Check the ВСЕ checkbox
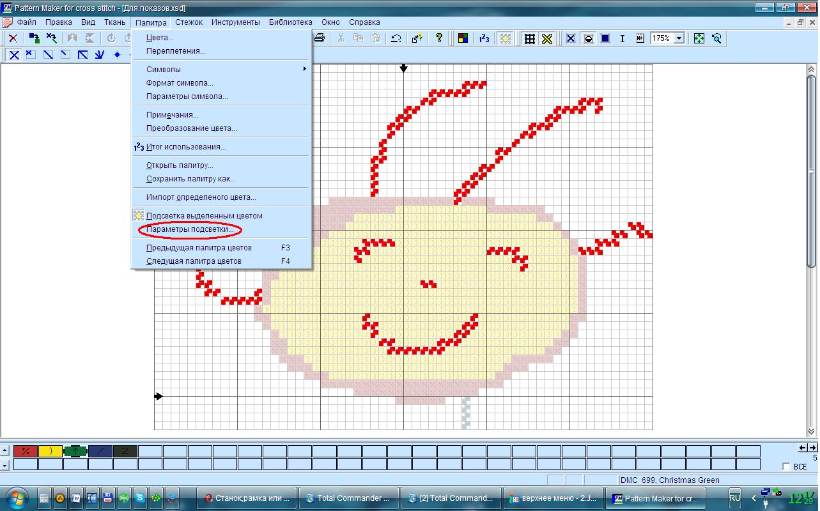Screen dimensions: 820x511 pyautogui.click(x=786, y=467)
